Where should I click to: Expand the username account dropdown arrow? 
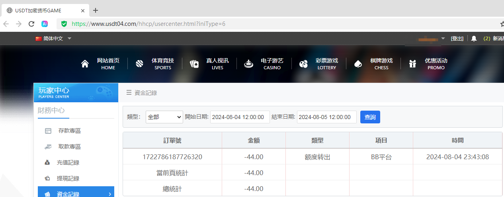443,39
